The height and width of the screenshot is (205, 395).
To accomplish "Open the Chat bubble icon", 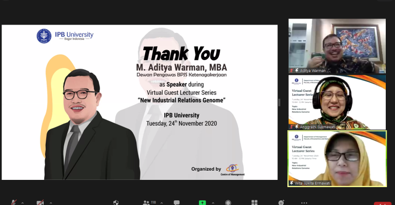I will (x=176, y=202).
